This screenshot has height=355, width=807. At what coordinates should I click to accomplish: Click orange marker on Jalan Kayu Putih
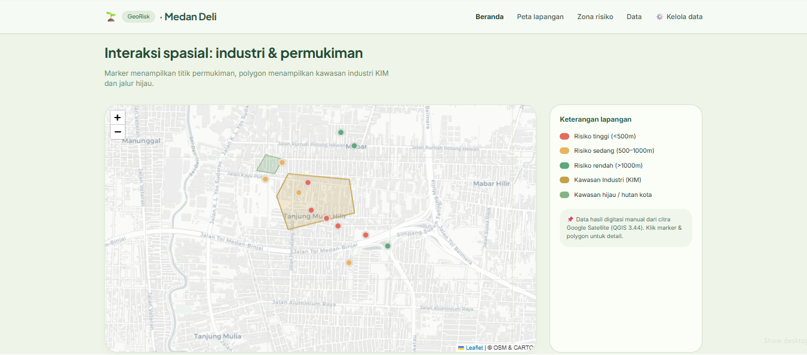(x=265, y=179)
